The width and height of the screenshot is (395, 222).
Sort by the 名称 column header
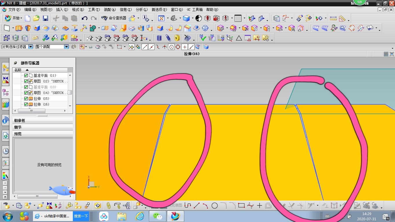point(40,70)
